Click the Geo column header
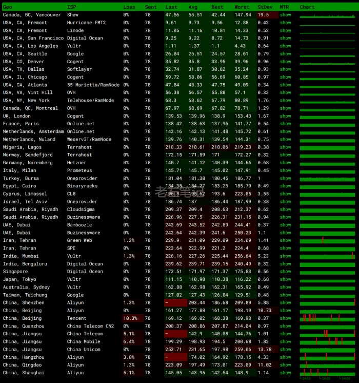 click(7, 7)
